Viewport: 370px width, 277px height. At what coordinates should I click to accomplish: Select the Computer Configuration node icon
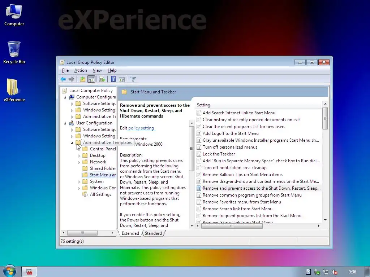(72, 97)
